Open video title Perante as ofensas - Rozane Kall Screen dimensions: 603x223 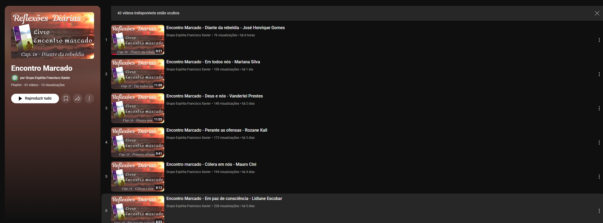point(217,130)
